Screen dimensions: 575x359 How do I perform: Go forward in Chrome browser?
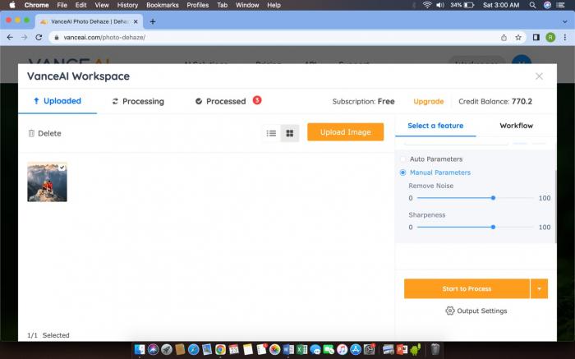point(24,38)
